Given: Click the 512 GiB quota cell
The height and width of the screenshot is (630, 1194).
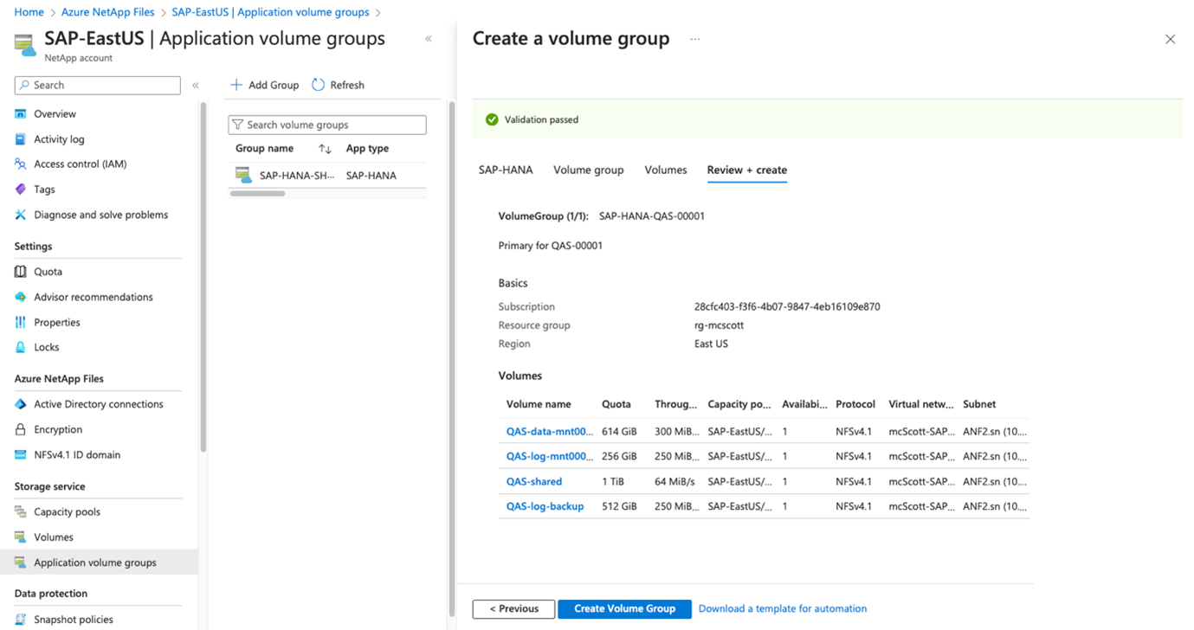Looking at the screenshot, I should point(619,506).
